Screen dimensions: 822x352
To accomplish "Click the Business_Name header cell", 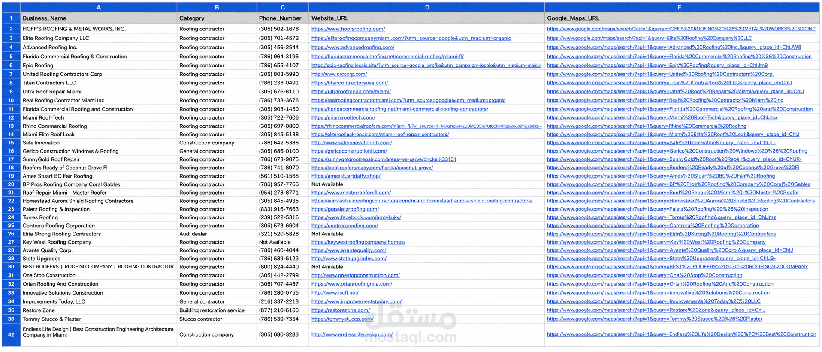I will [x=99, y=18].
